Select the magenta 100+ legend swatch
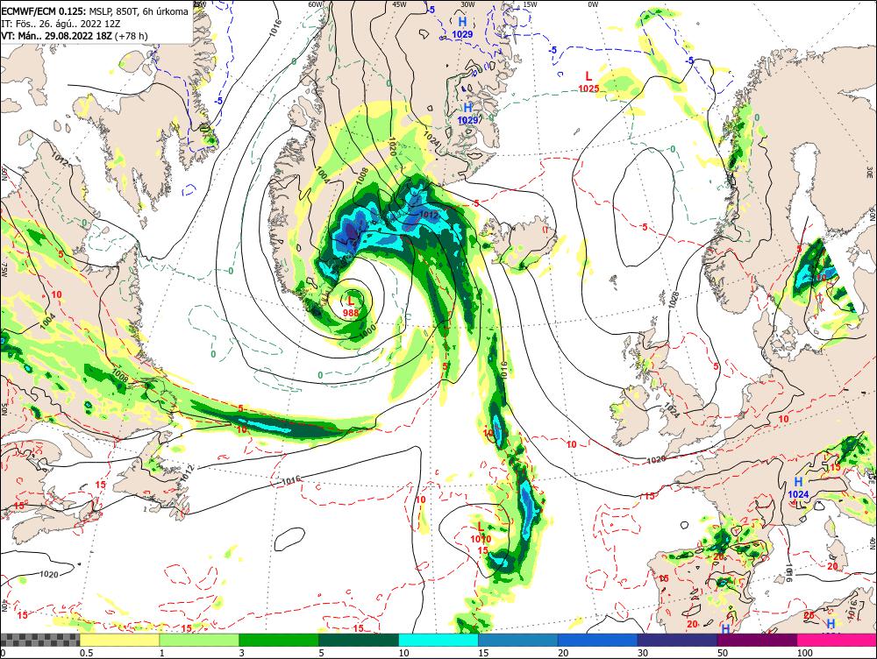 (x=837, y=640)
